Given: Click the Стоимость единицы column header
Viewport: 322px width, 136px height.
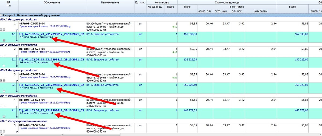Looking at the screenshot, I should tap(227, 2).
